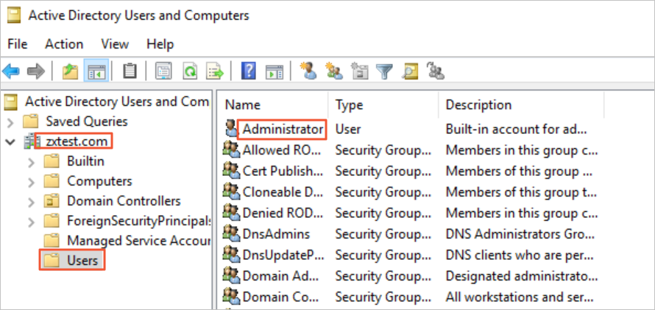Expand the Saved Queries node
Viewport: 655px width, 310px height.
click(x=10, y=122)
